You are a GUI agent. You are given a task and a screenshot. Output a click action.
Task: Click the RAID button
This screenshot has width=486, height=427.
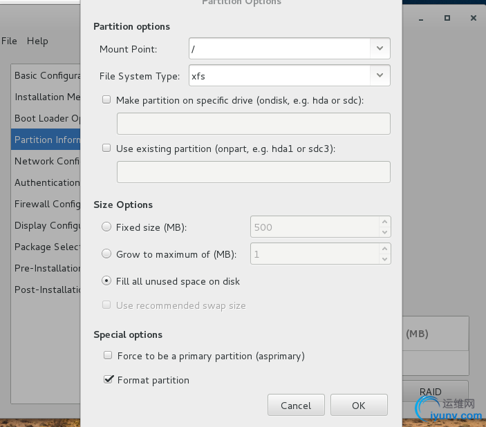pos(430,392)
